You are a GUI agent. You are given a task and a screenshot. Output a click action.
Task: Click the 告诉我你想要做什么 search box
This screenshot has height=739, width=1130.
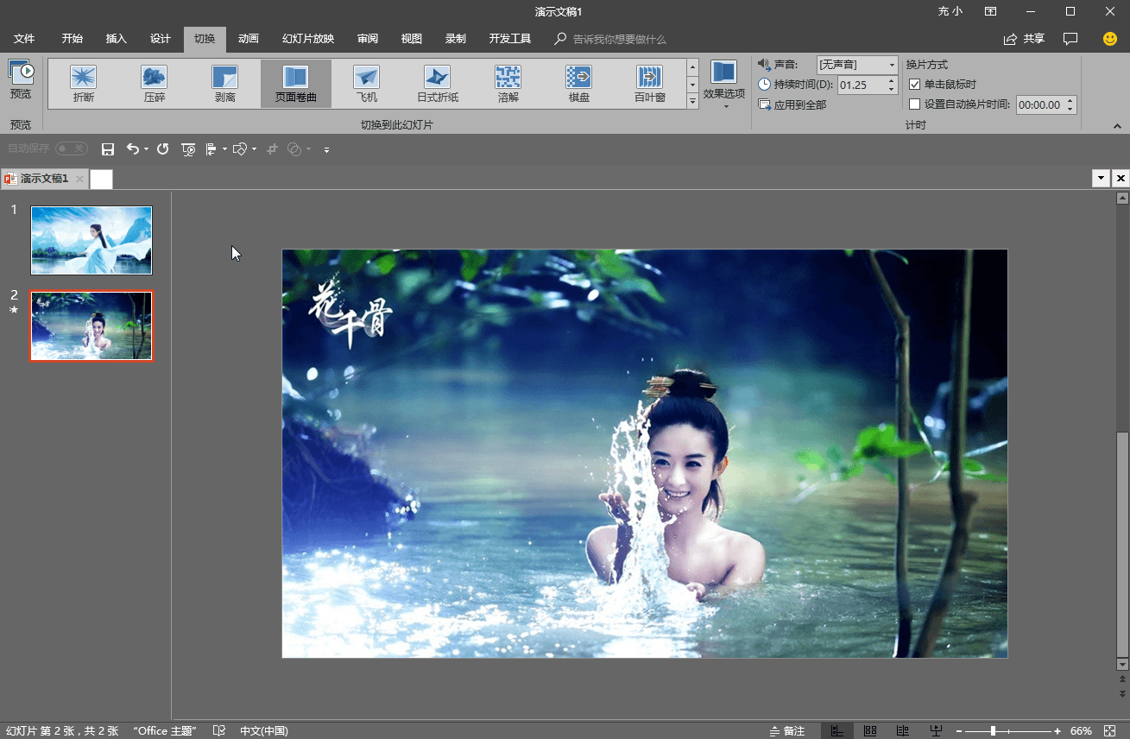(x=619, y=40)
